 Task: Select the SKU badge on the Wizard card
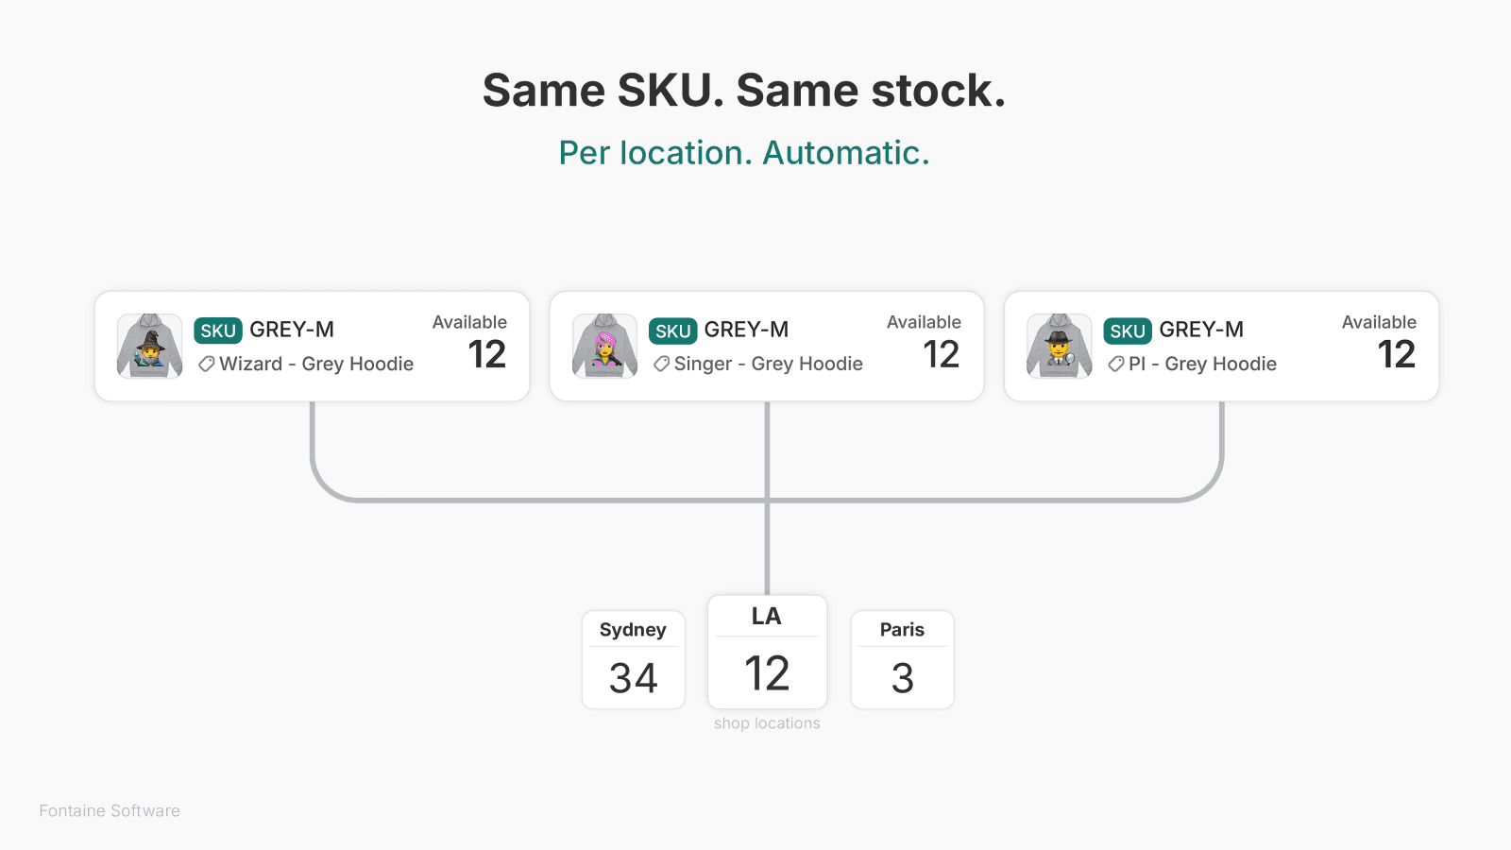pos(218,330)
